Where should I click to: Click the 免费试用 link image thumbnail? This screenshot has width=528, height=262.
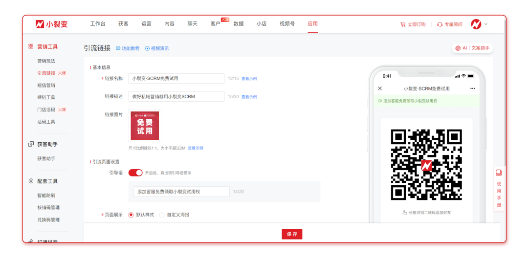pyautogui.click(x=145, y=126)
